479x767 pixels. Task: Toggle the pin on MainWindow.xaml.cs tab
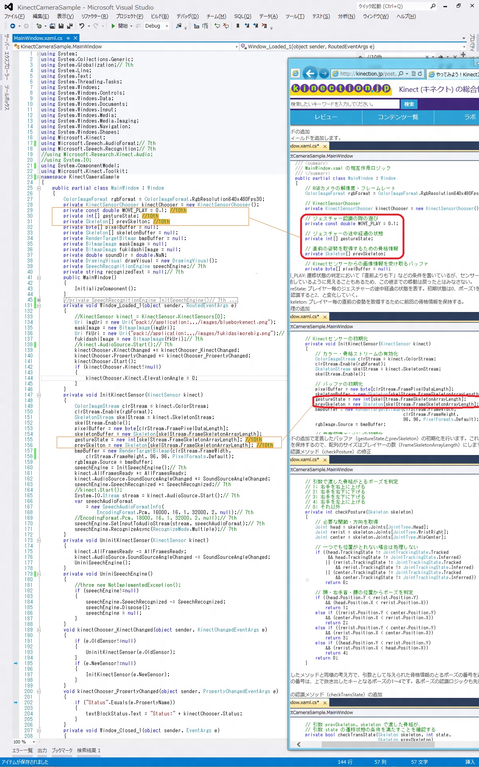point(68,38)
